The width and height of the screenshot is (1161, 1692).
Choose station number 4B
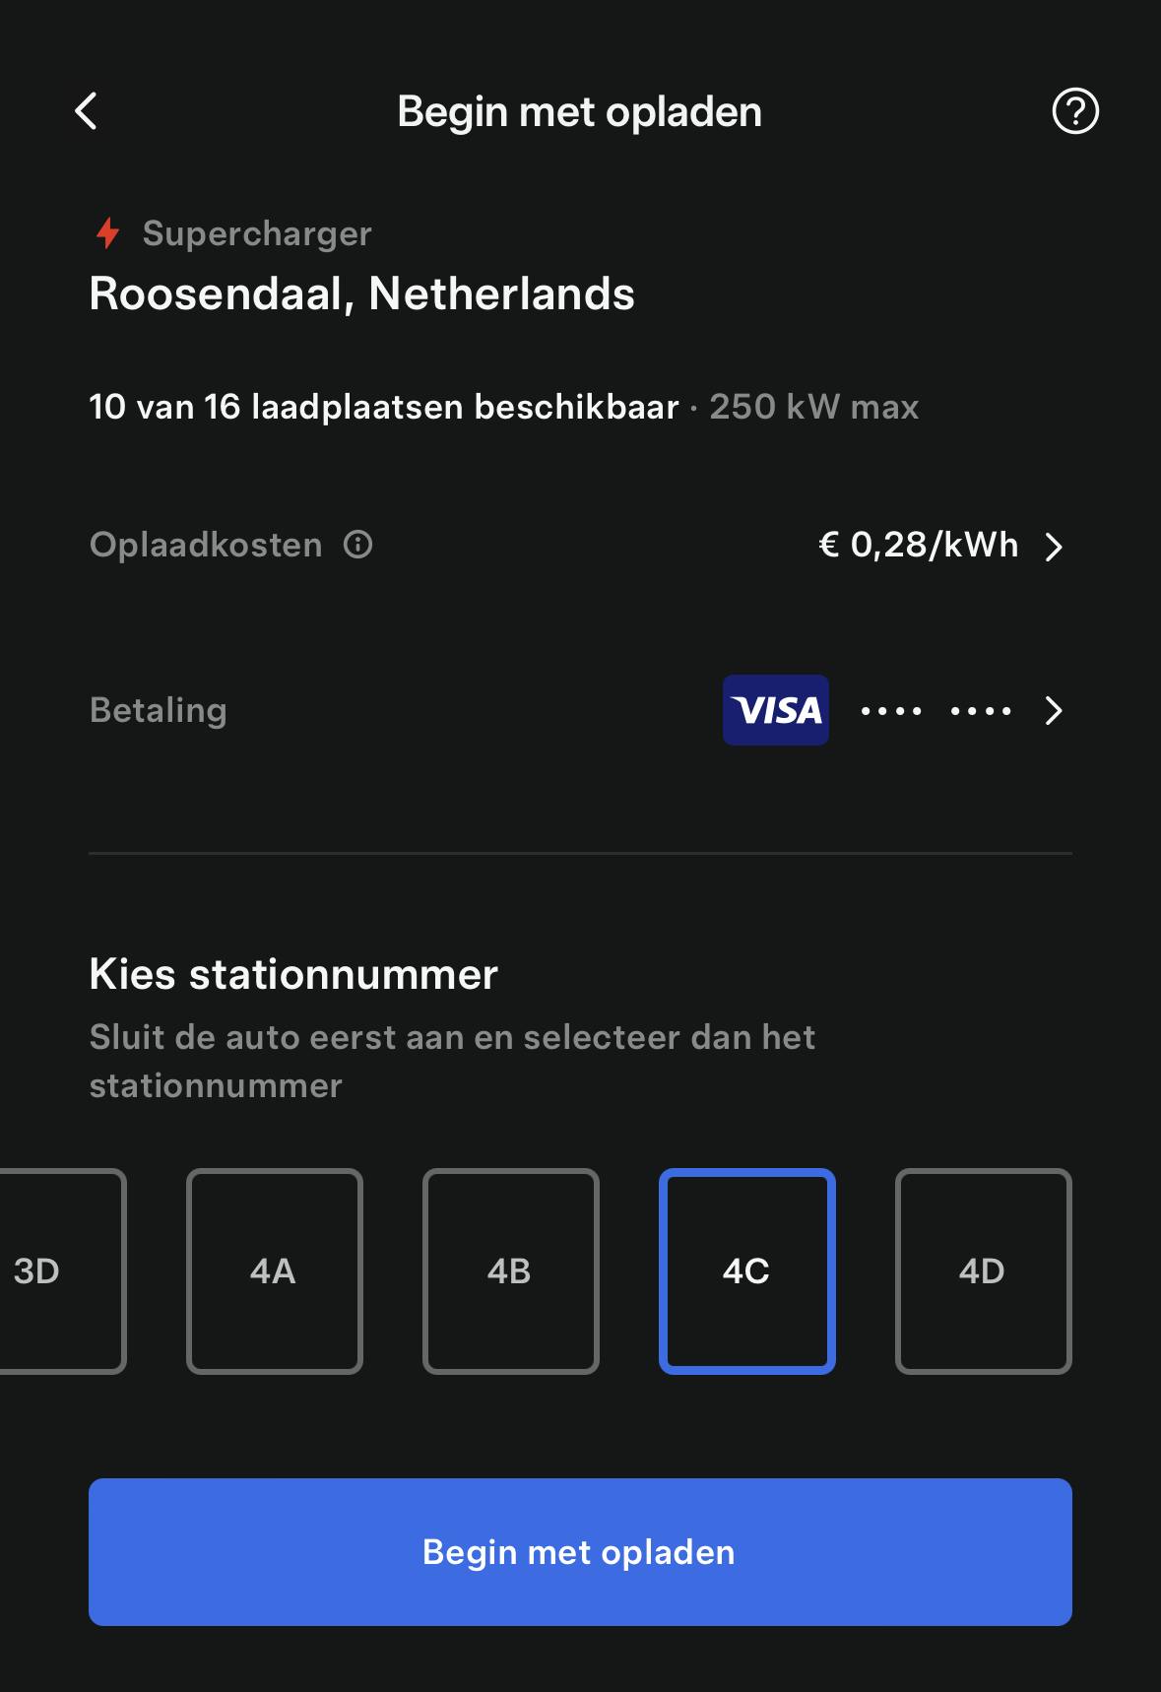click(510, 1270)
